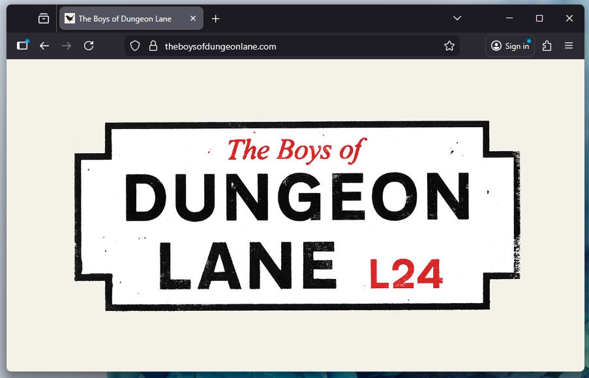Reload the current page

89,46
